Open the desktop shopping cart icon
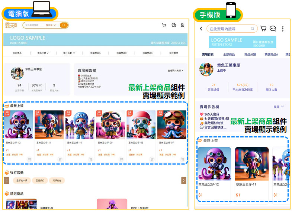 coord(164,25)
